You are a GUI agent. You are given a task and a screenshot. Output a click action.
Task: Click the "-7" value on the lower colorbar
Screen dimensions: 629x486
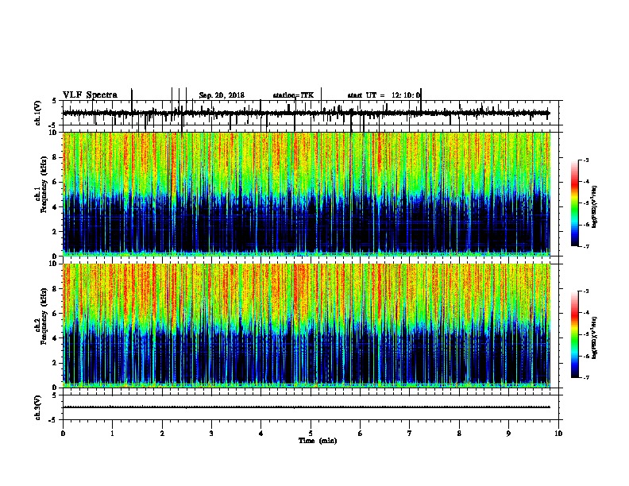pyautogui.click(x=585, y=377)
